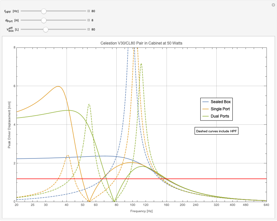This screenshot has height=221, width=277.
Task: Click the plot title 'Celestion V30/CL80 Pair in Cabinet'
Action: 141,43
